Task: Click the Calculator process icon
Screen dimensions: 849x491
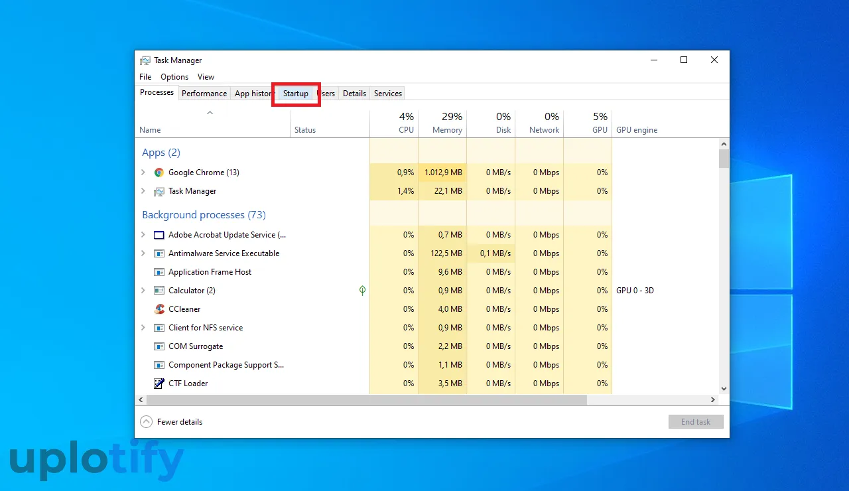Action: point(159,291)
